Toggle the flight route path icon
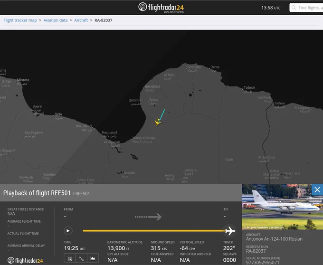Viewport: 323px width, 265px height. coord(81,259)
